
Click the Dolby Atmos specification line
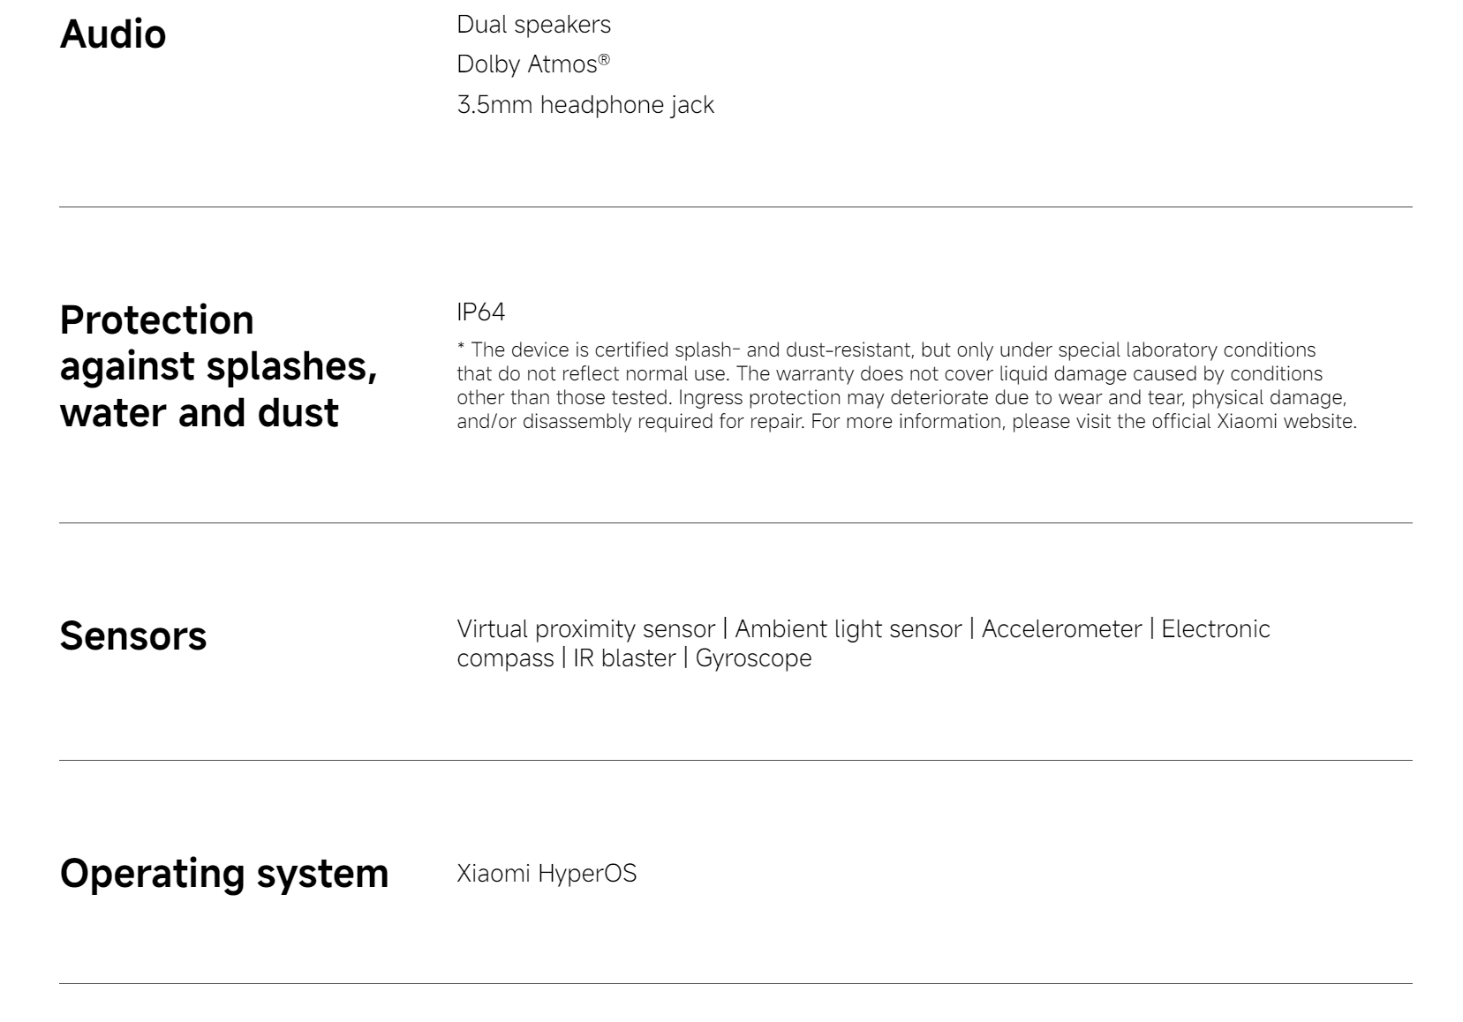(533, 64)
